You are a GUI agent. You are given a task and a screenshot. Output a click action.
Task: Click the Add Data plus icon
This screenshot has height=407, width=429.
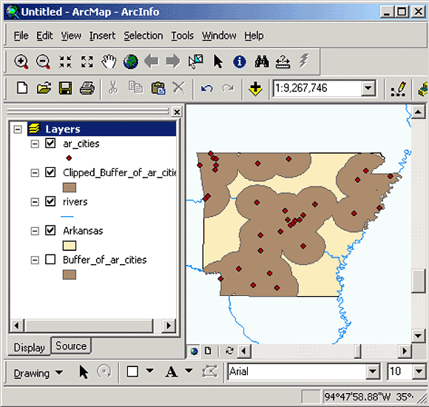coord(255,89)
